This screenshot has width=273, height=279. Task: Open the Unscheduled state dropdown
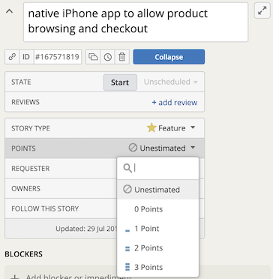coord(171,82)
